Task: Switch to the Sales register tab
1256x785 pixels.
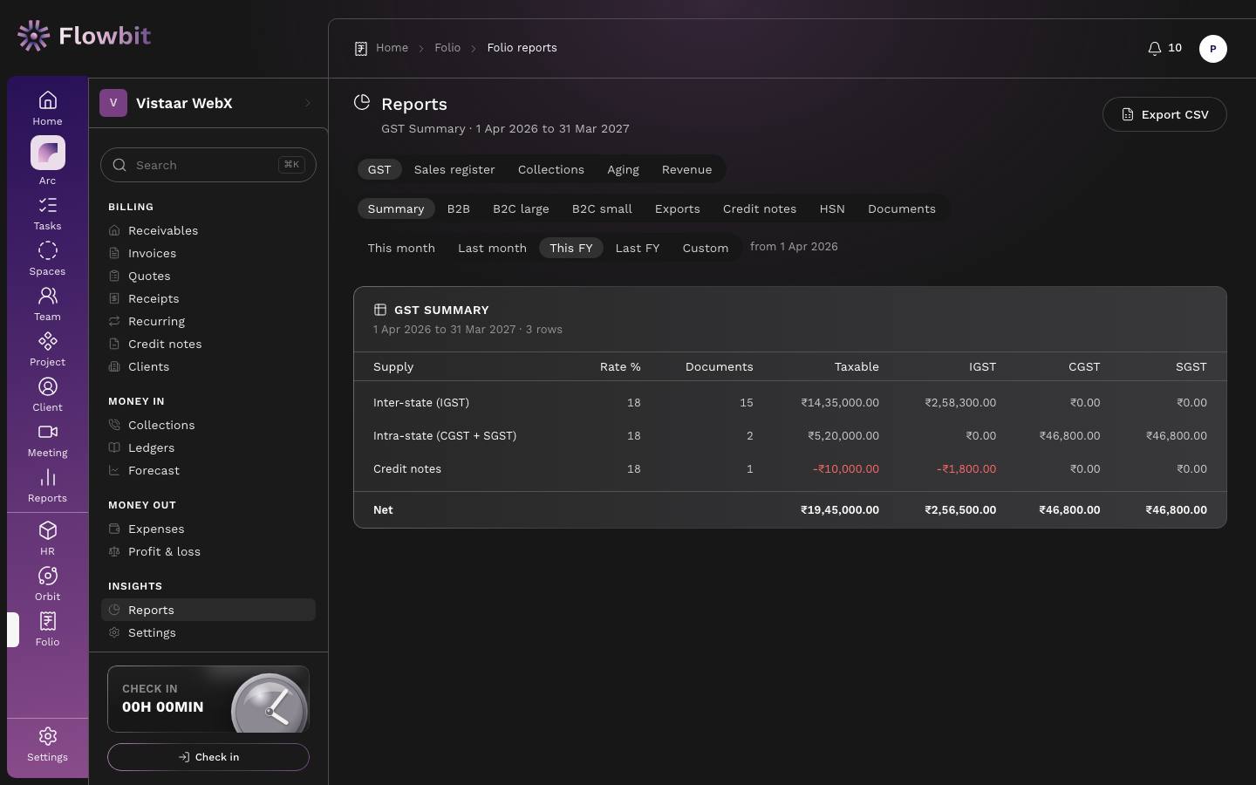Action: pos(454,169)
